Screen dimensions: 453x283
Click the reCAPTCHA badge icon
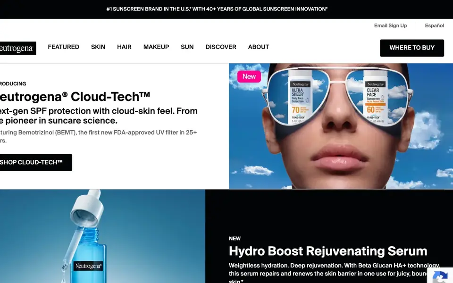(440, 276)
